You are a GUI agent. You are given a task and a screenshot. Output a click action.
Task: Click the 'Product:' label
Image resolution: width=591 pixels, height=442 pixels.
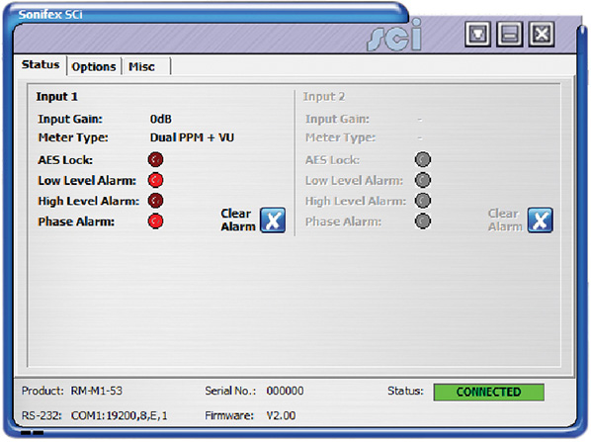(x=42, y=391)
